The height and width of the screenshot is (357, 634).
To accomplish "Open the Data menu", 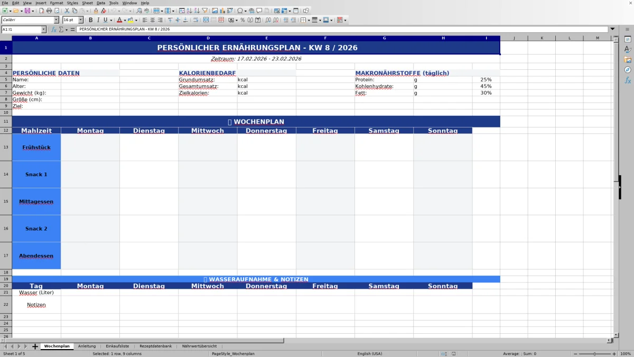I will tap(100, 3).
